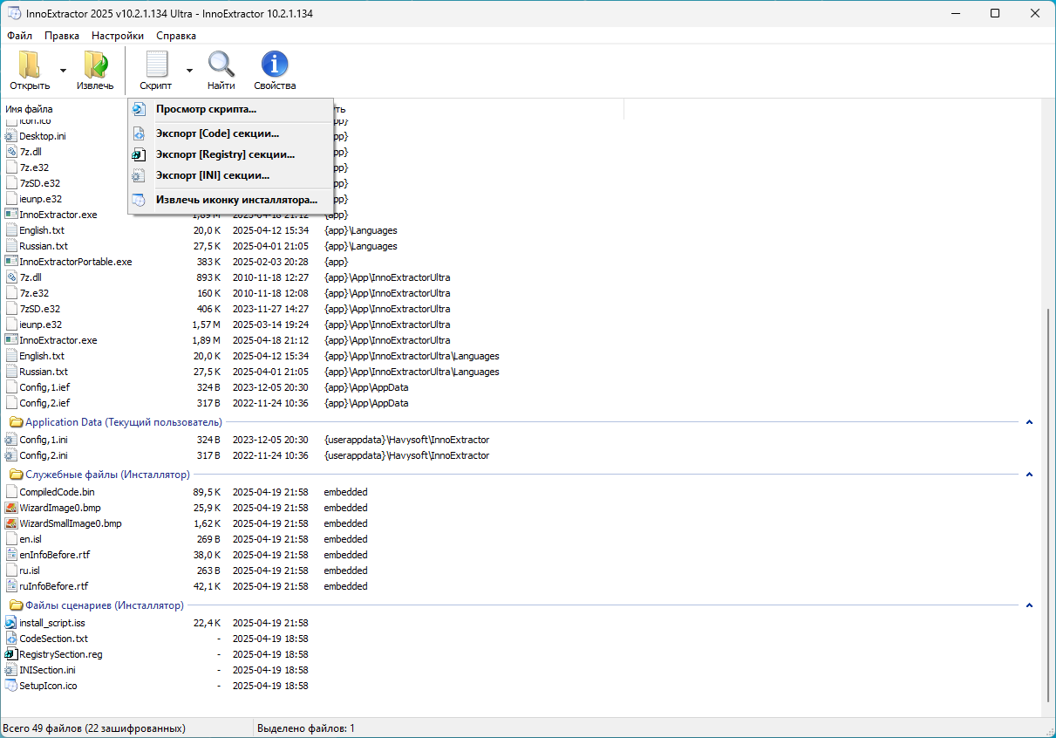Click the Extract (Извлечь) toolbar button
Viewport: 1056px width, 738px height.
(x=95, y=71)
